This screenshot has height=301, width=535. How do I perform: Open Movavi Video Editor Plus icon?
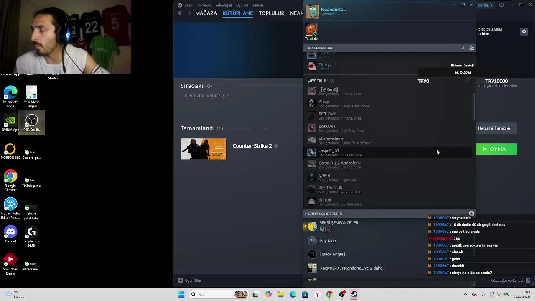click(x=10, y=209)
